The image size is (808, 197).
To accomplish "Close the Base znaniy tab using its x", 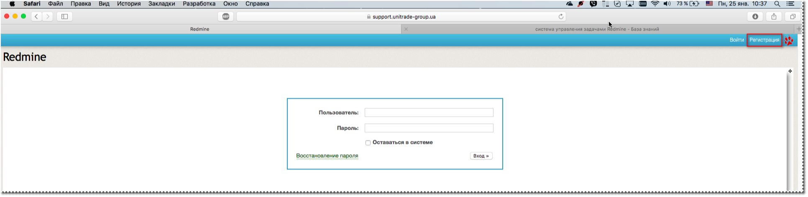I will [x=406, y=29].
